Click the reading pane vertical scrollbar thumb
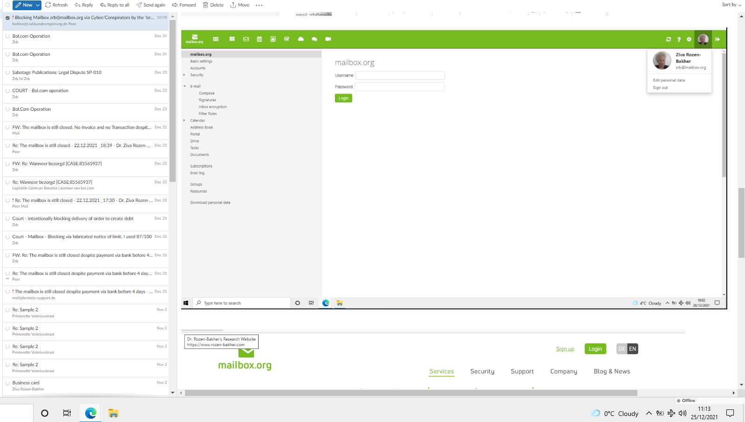 [x=741, y=222]
